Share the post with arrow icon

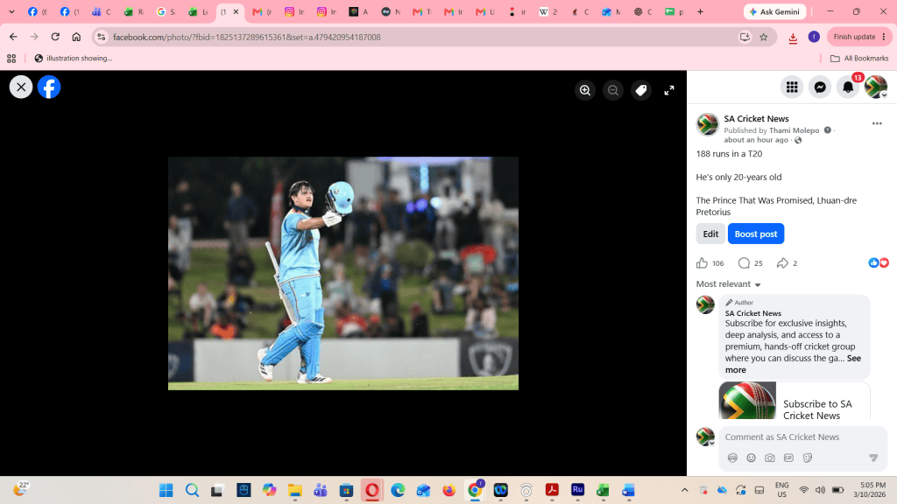782,262
